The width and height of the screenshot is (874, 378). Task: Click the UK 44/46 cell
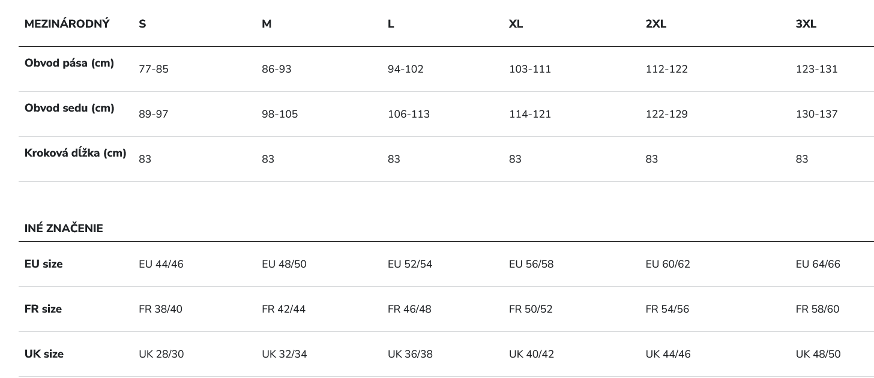pos(668,354)
